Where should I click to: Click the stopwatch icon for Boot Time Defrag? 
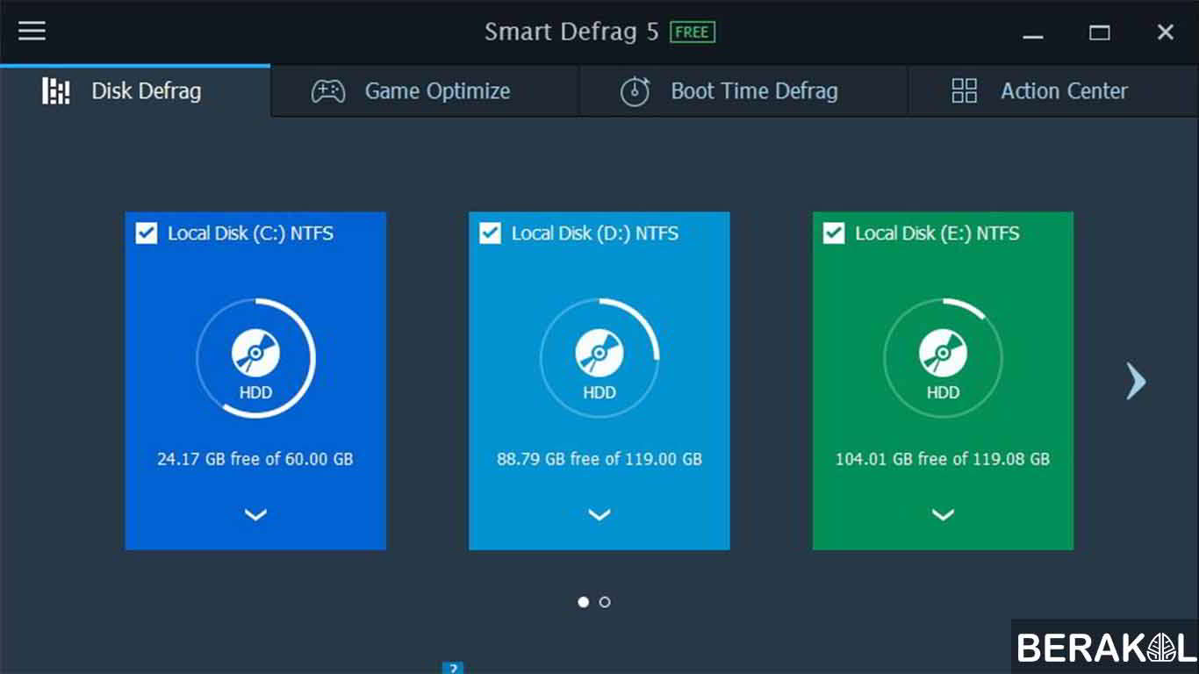pyautogui.click(x=635, y=91)
